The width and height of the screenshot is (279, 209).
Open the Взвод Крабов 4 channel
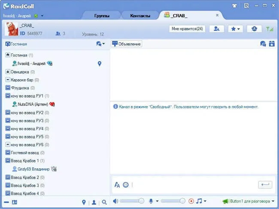click(25, 193)
